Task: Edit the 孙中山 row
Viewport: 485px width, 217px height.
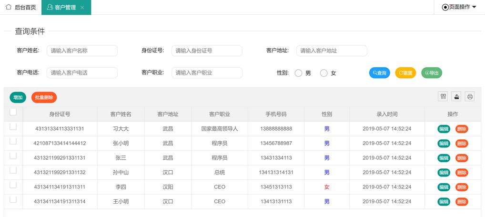Action: (444, 173)
